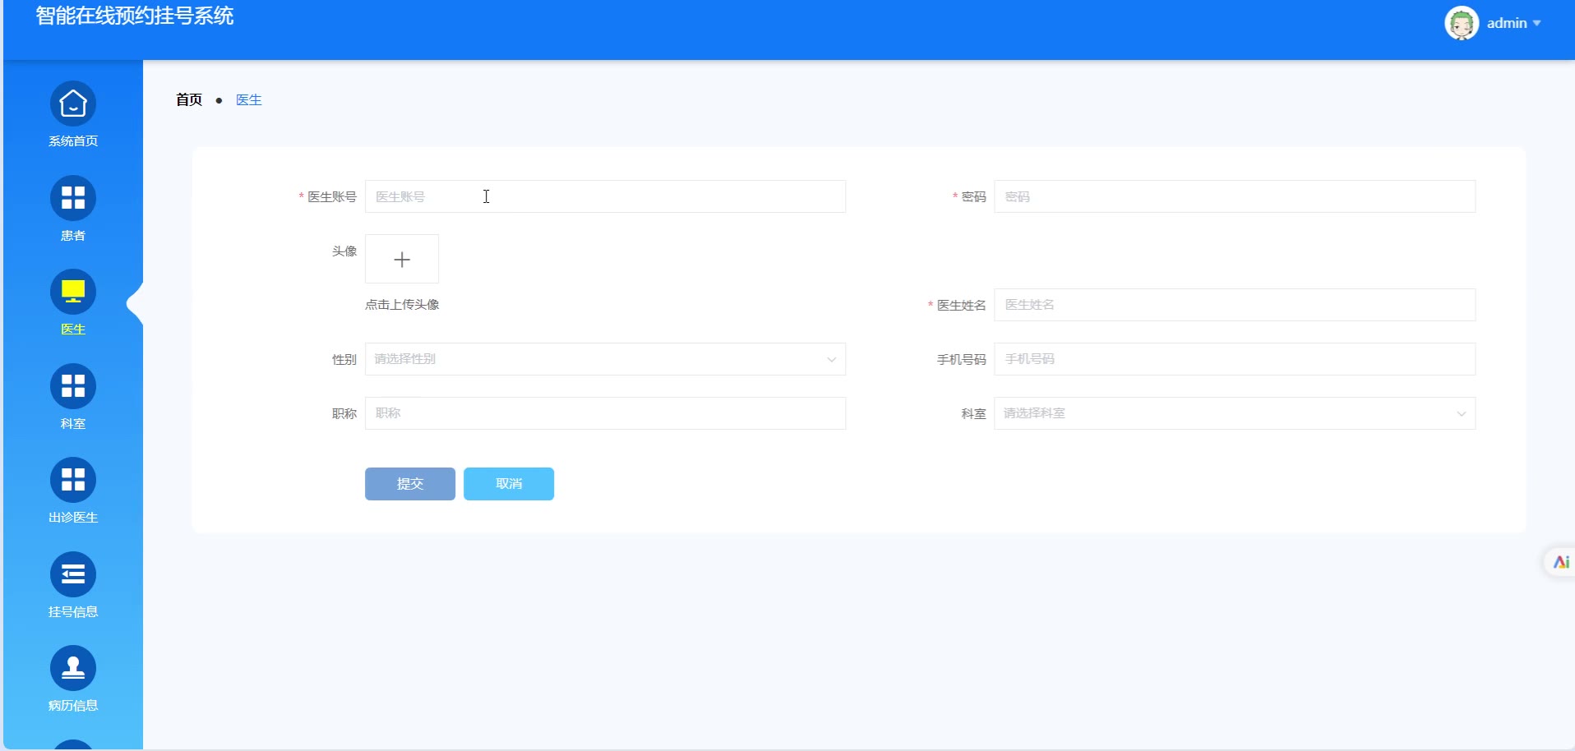Go to 病历信息 menu label
The width and height of the screenshot is (1575, 751).
73,706
